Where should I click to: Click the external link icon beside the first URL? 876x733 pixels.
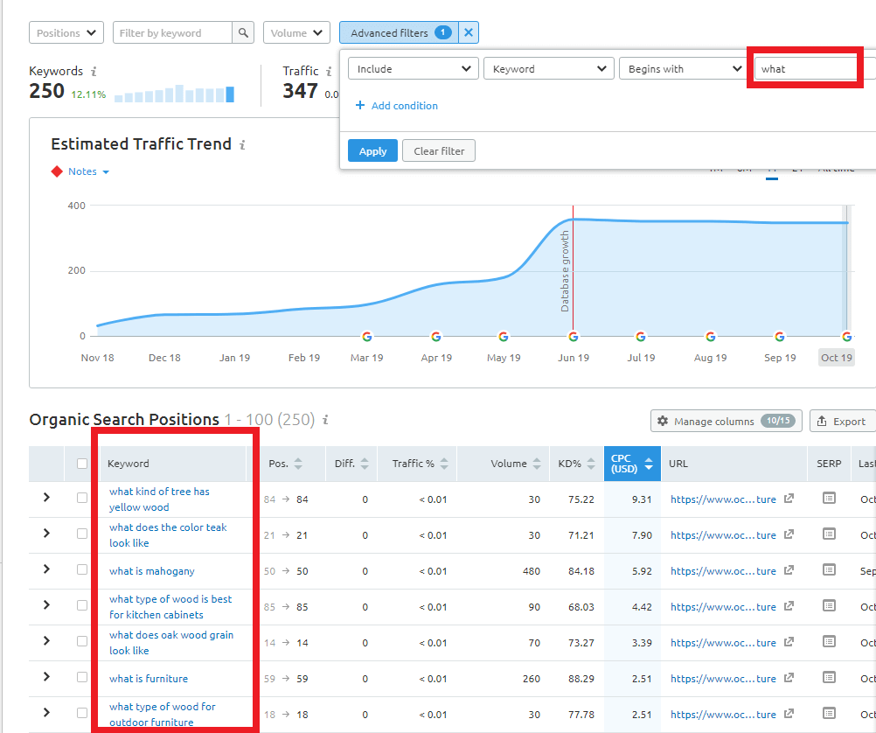click(788, 497)
